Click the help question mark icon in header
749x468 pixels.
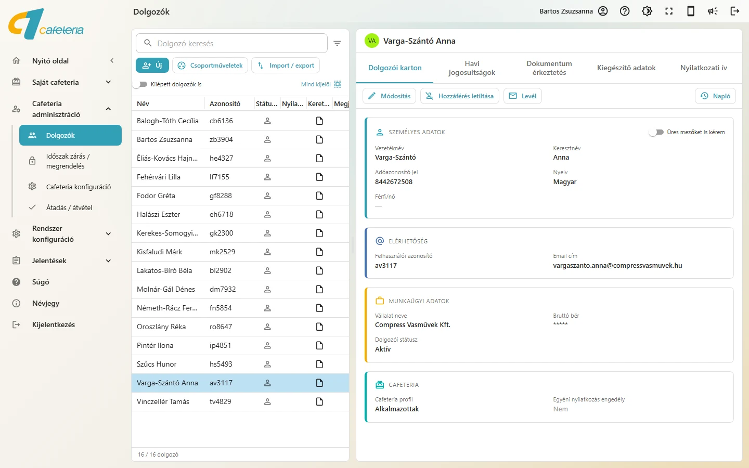tap(625, 11)
